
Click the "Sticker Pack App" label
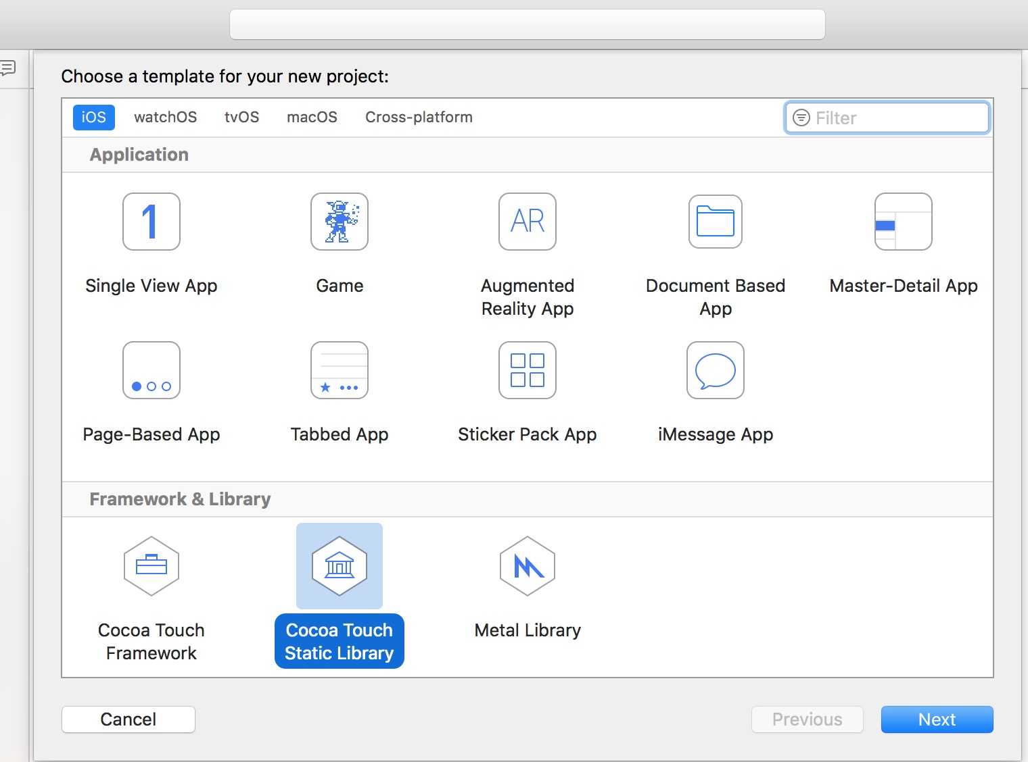[x=528, y=434]
